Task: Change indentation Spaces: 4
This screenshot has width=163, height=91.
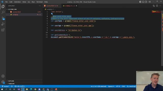Action: point(111,86)
